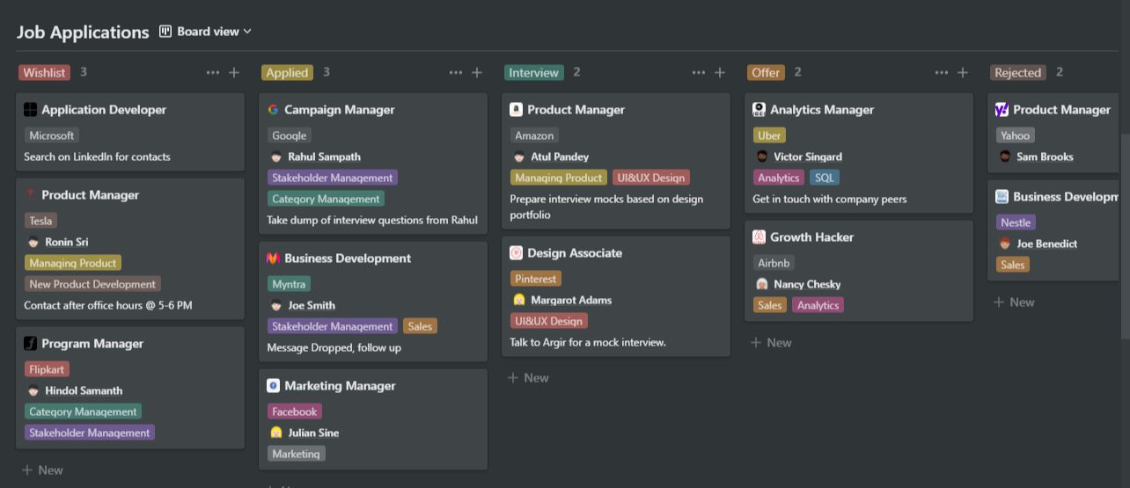Viewport: 1130px width, 488px height.
Task: Click the Pinterest icon on Design Associate card
Action: click(x=516, y=253)
